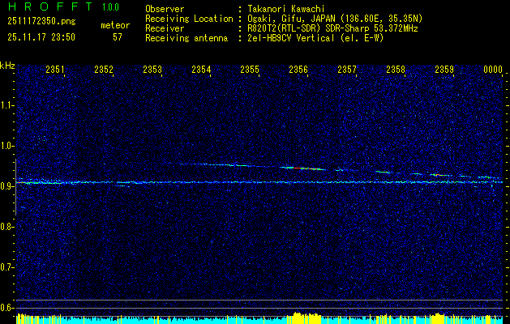Click the Receiving antenna label

(186, 38)
